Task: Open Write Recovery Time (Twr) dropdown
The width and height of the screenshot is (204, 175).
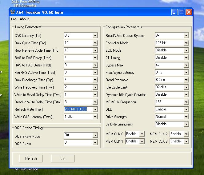Action: [x=95, y=87]
